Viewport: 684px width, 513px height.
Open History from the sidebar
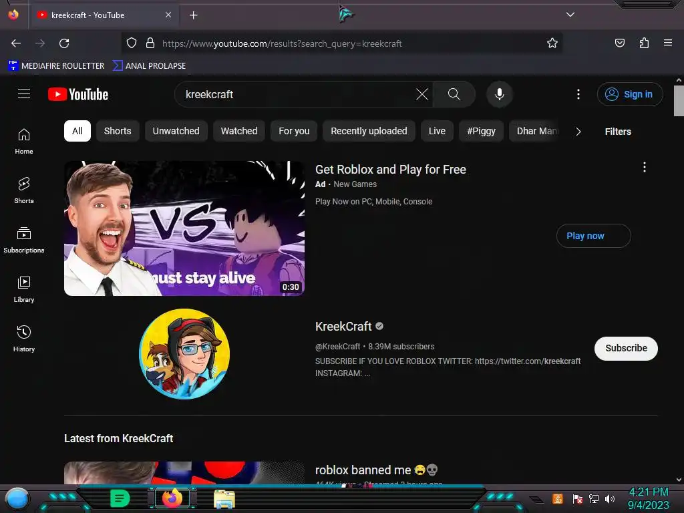pyautogui.click(x=24, y=339)
